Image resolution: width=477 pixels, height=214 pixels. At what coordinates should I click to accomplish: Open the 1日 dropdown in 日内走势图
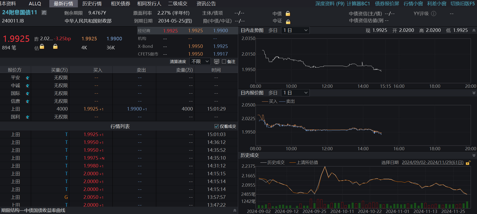tap(295, 30)
